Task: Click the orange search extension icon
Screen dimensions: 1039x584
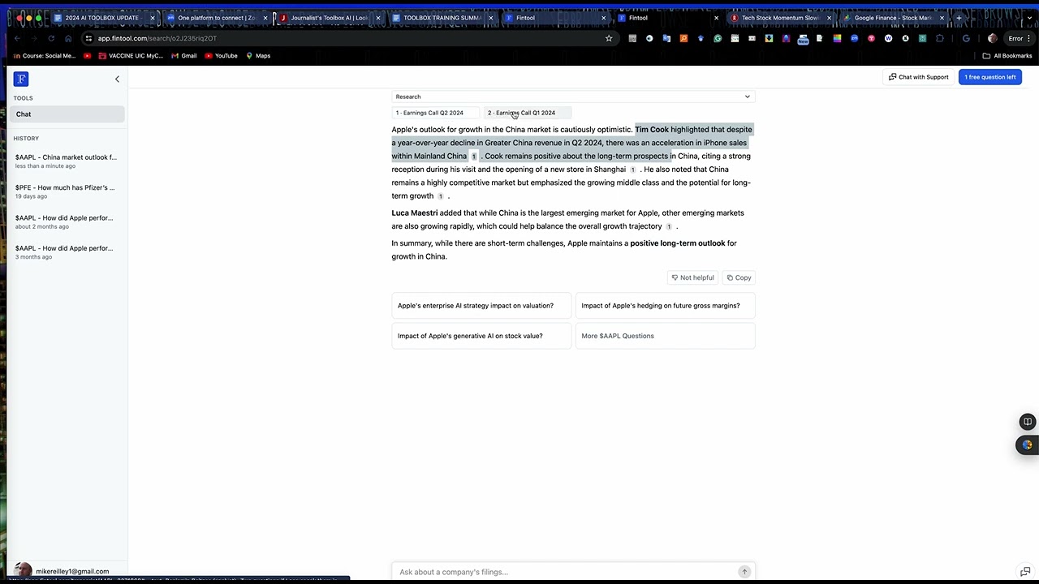Action: [683, 38]
